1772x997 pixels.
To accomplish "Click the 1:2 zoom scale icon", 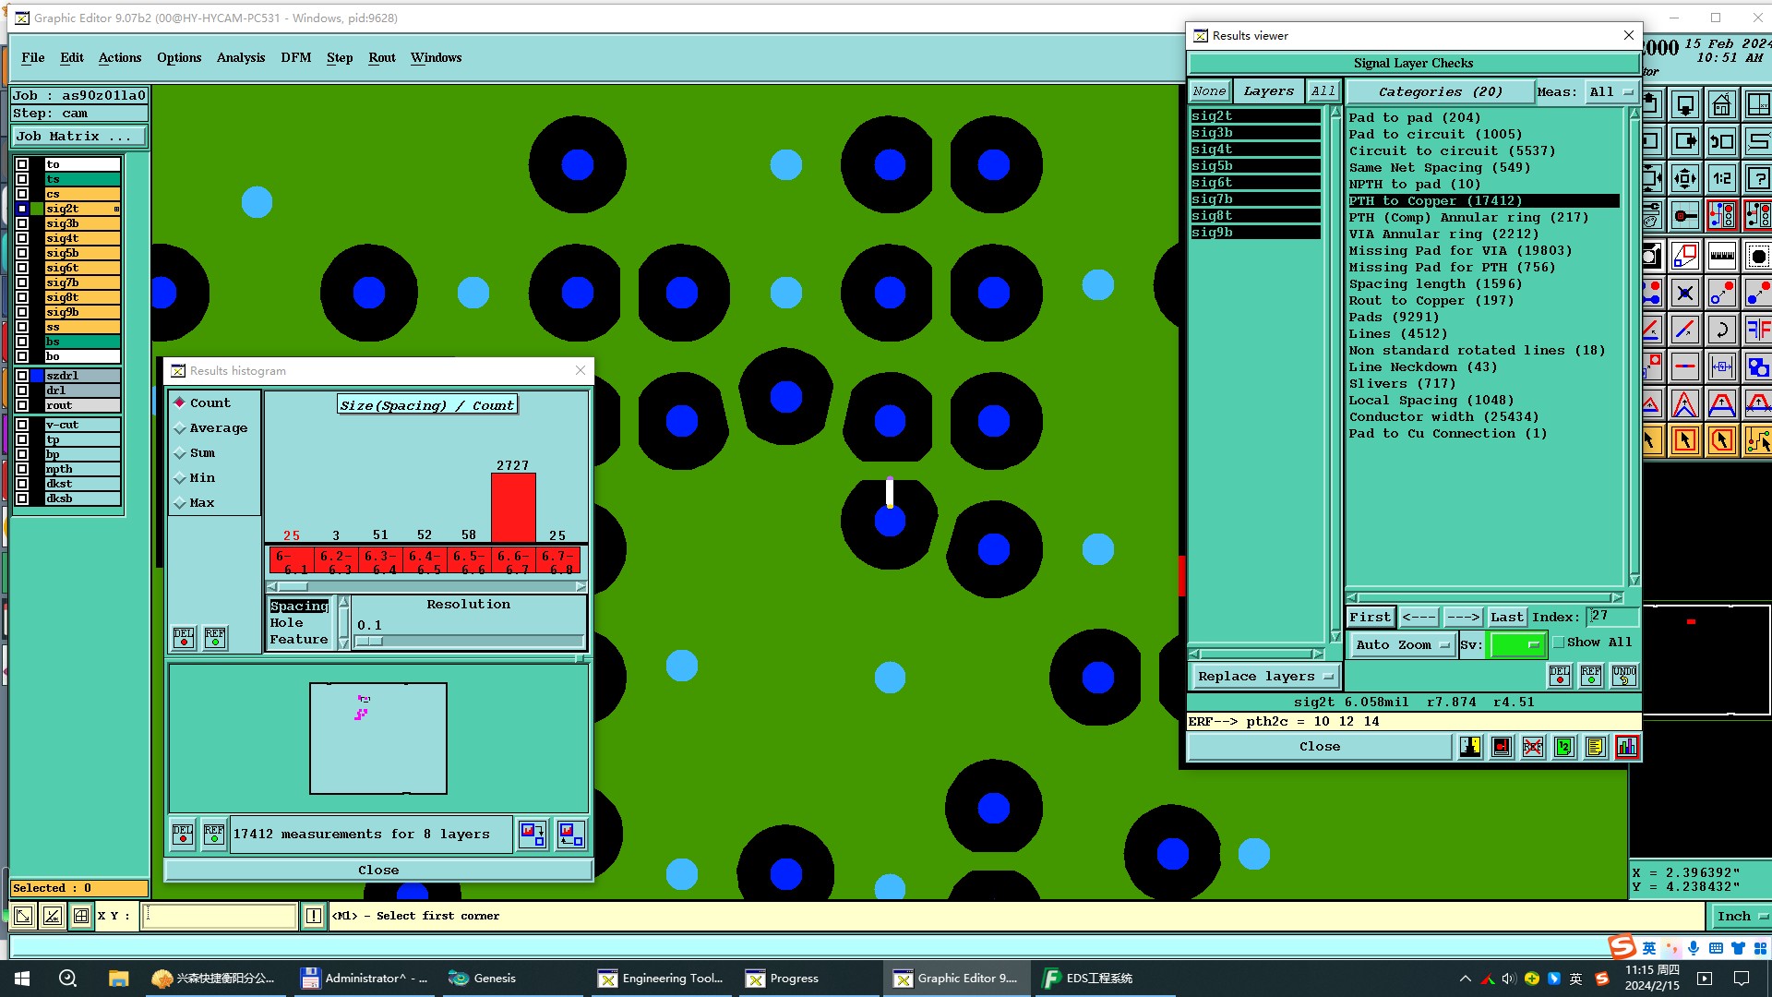I will 1721,179.
